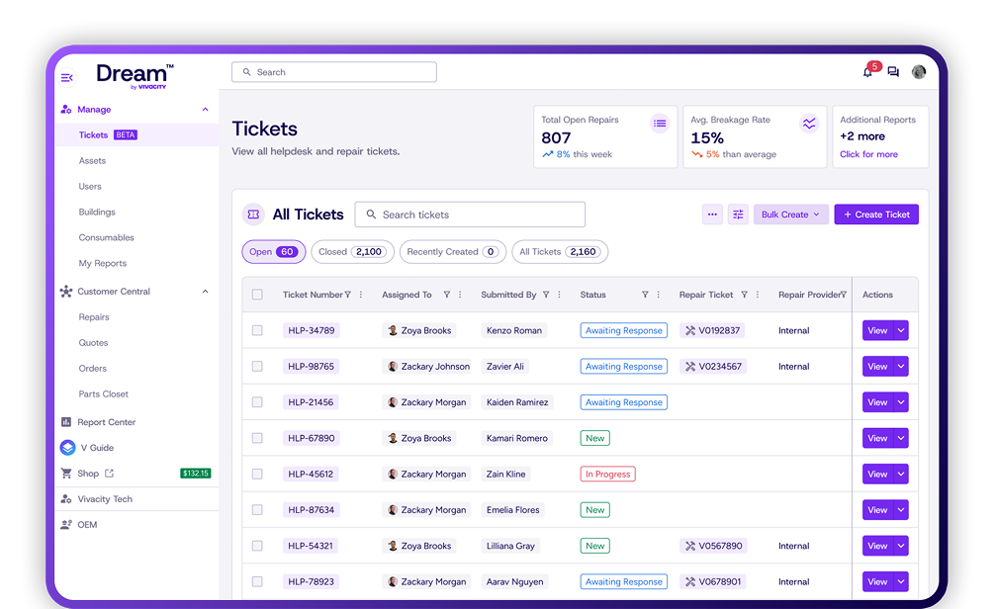Open the chat messages icon
The width and height of the screenshot is (997, 609).
click(x=892, y=71)
